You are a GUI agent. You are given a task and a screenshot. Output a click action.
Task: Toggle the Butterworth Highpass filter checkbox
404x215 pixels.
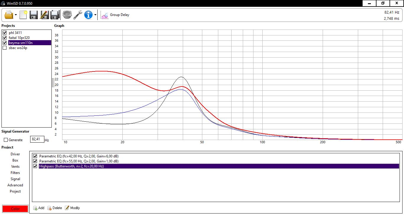pyautogui.click(x=35, y=166)
